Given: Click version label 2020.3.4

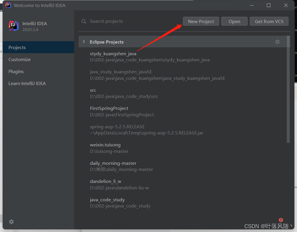Looking at the screenshot, I should pyautogui.click(x=30, y=30).
